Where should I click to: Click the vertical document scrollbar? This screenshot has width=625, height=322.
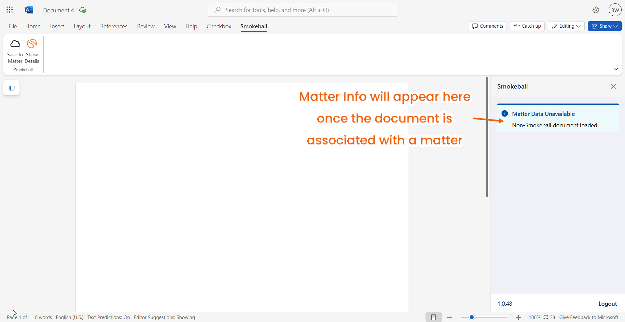[x=487, y=137]
